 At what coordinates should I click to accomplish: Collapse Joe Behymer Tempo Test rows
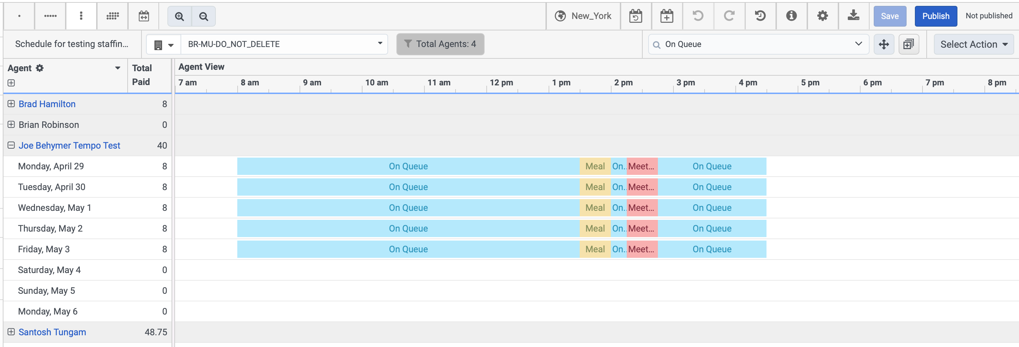click(x=11, y=146)
